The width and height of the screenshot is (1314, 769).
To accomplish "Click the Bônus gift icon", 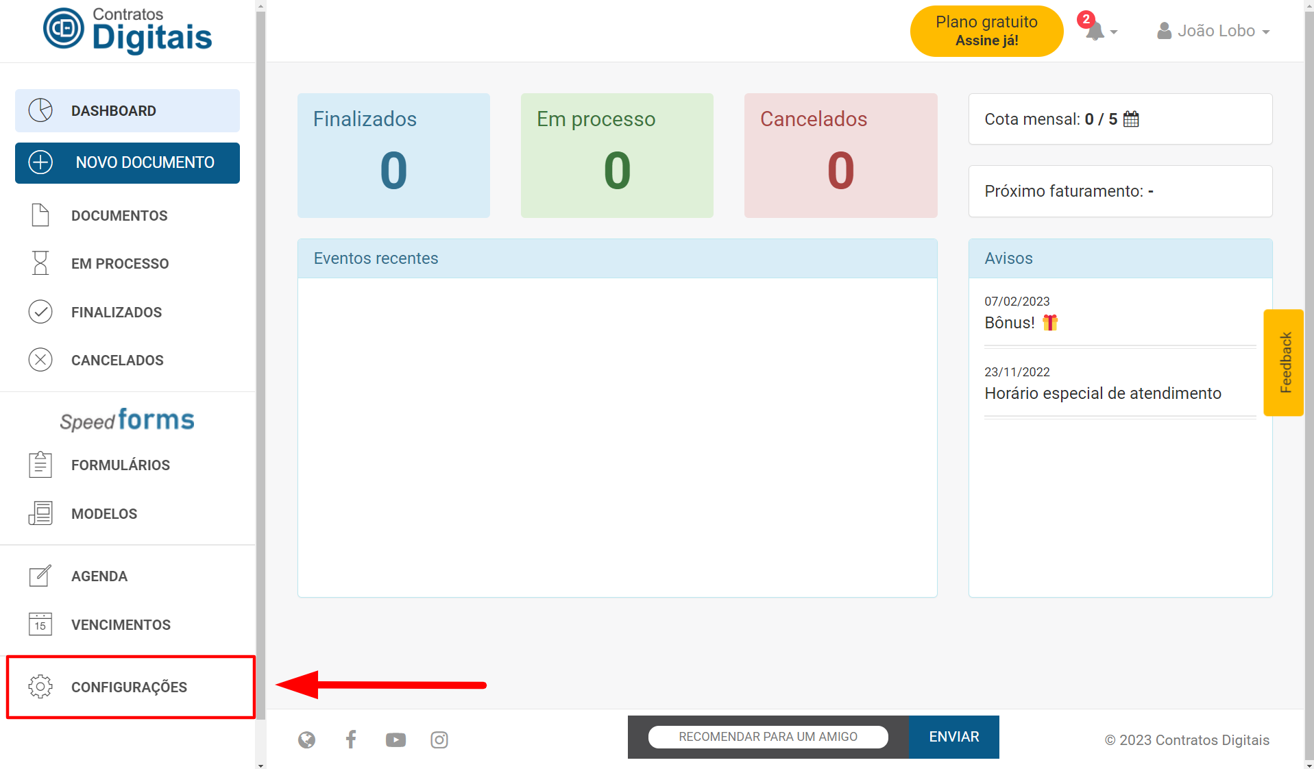I will click(x=1050, y=322).
